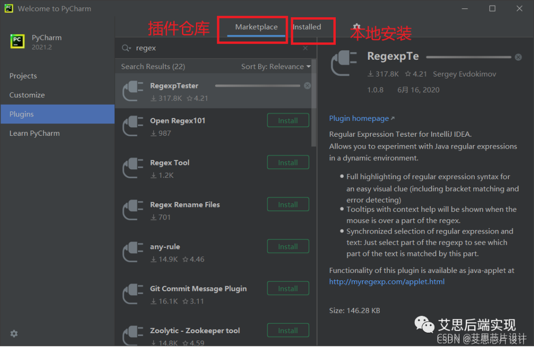Switch to the Marketplace tab

256,27
